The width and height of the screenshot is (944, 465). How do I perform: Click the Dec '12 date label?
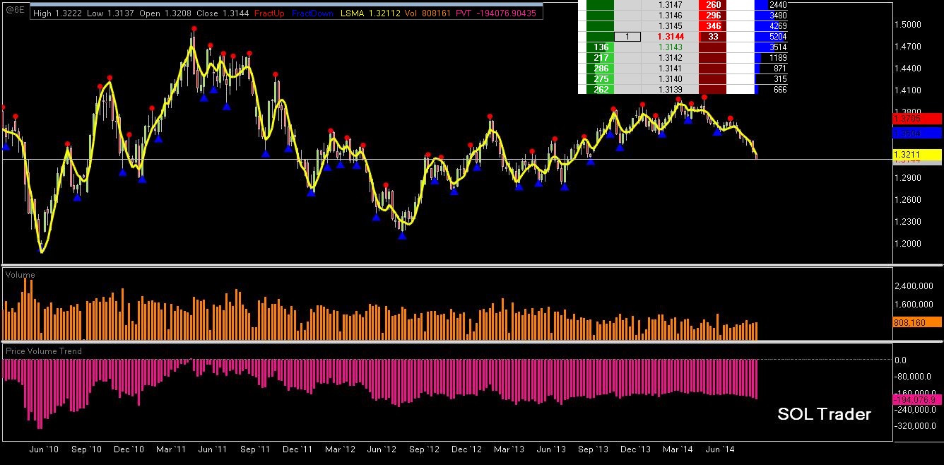click(x=467, y=449)
